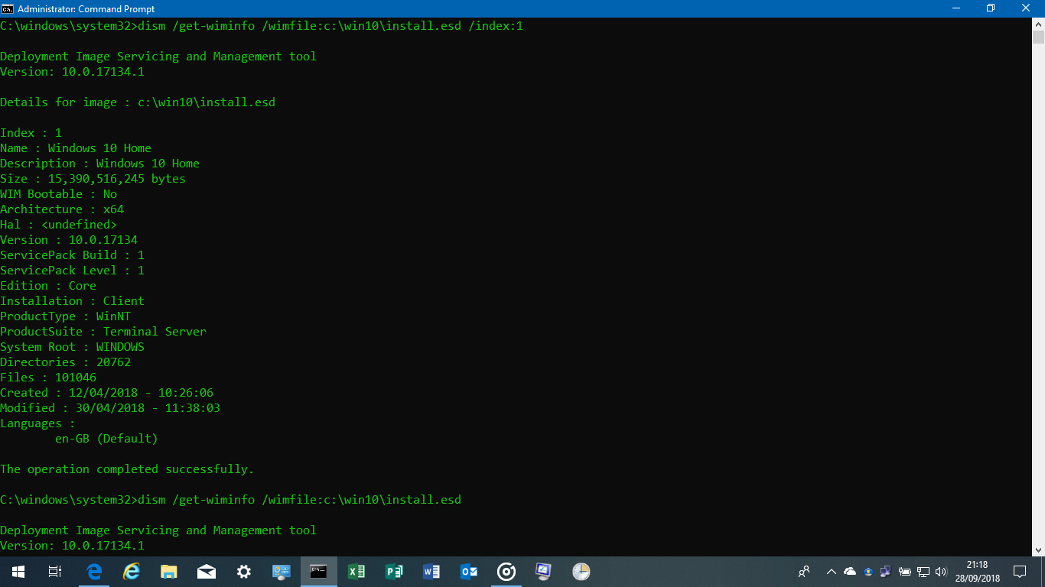Open the Control Panel taskbar icon
1045x587 pixels.
pyautogui.click(x=282, y=572)
